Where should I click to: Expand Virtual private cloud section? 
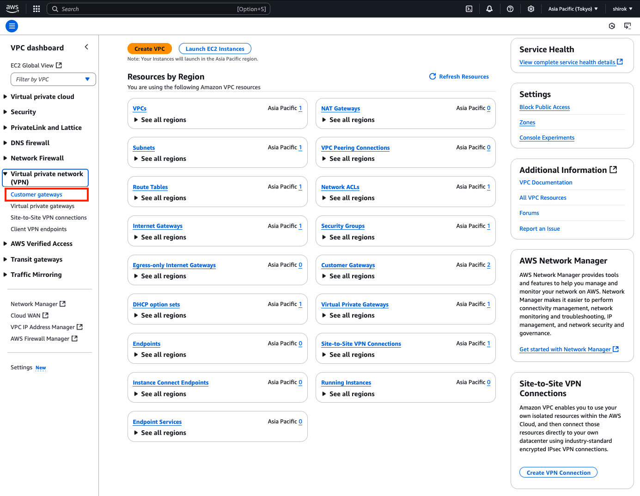coord(39,97)
